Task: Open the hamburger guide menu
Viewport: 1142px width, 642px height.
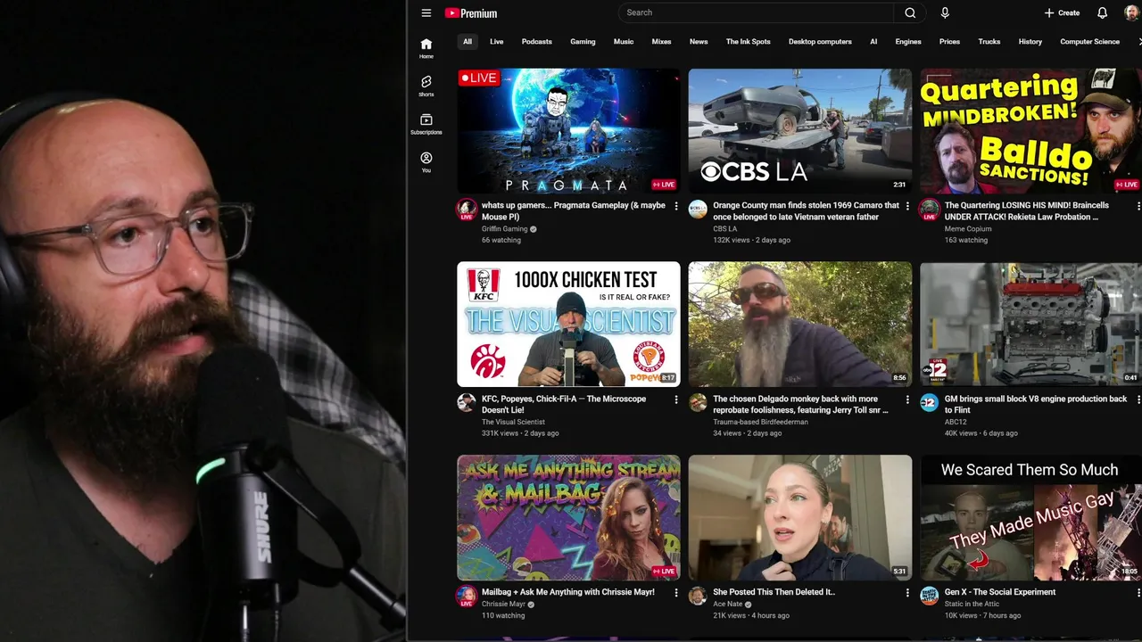Action: tap(426, 12)
